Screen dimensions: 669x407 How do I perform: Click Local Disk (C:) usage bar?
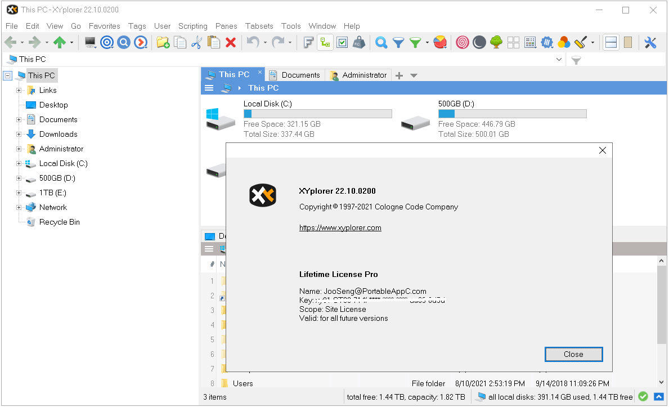[x=318, y=114]
